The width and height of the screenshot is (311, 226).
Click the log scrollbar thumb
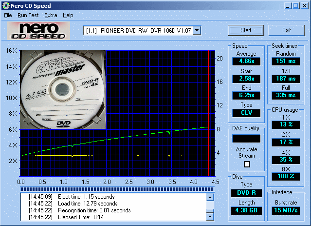point(210,211)
